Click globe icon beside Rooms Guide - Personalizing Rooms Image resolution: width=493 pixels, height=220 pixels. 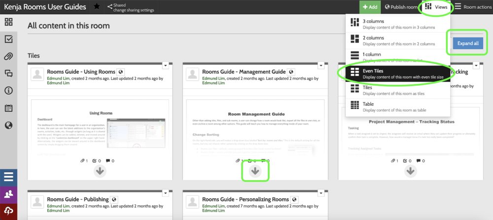pyautogui.click(x=294, y=199)
